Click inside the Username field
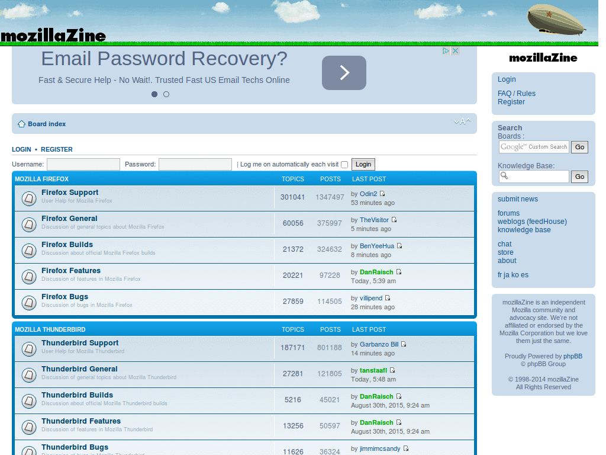Viewport: 606px width, 455px height. (83, 164)
